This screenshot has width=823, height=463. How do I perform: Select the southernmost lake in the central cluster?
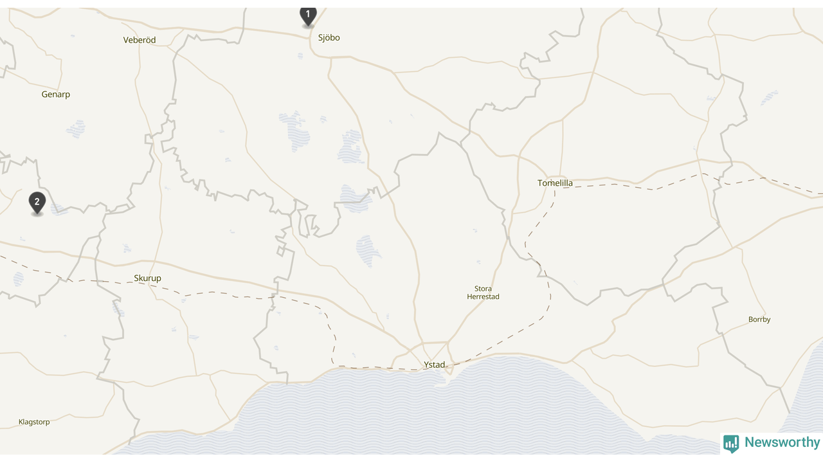[368, 251]
